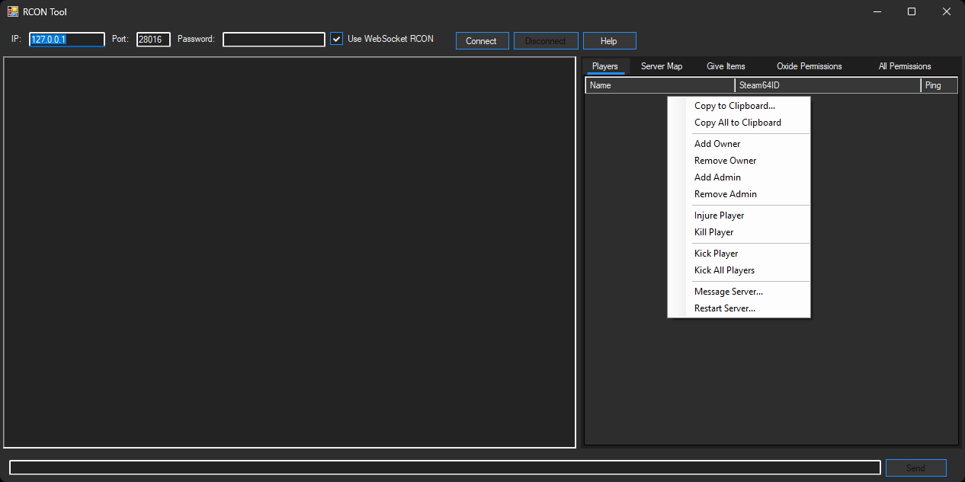Choose Copy to Clipboard from the menu
Viewport: 965px width, 482px height.
click(733, 106)
